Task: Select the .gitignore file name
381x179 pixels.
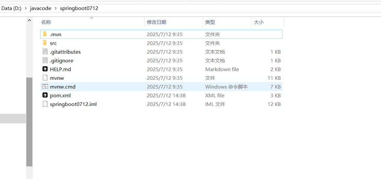Action: (62, 61)
